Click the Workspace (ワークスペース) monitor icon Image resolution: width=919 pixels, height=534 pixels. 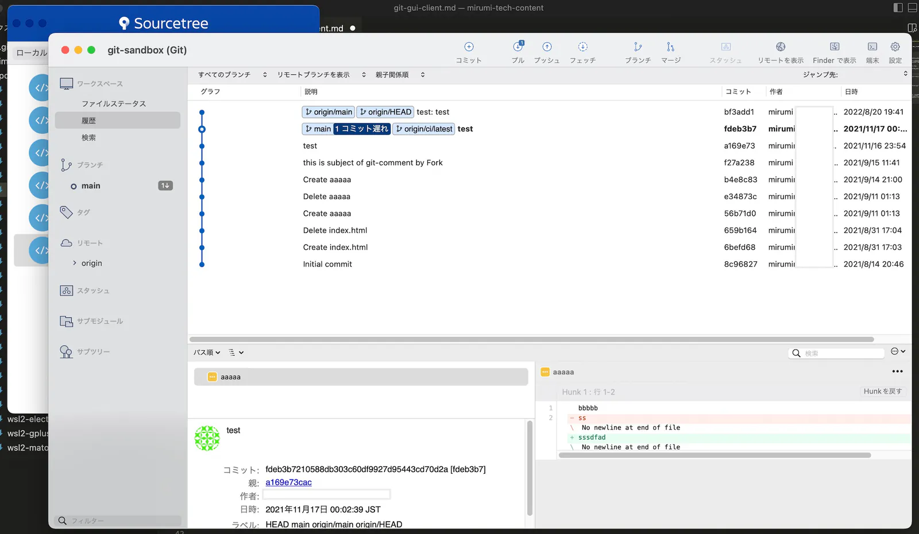(x=67, y=84)
